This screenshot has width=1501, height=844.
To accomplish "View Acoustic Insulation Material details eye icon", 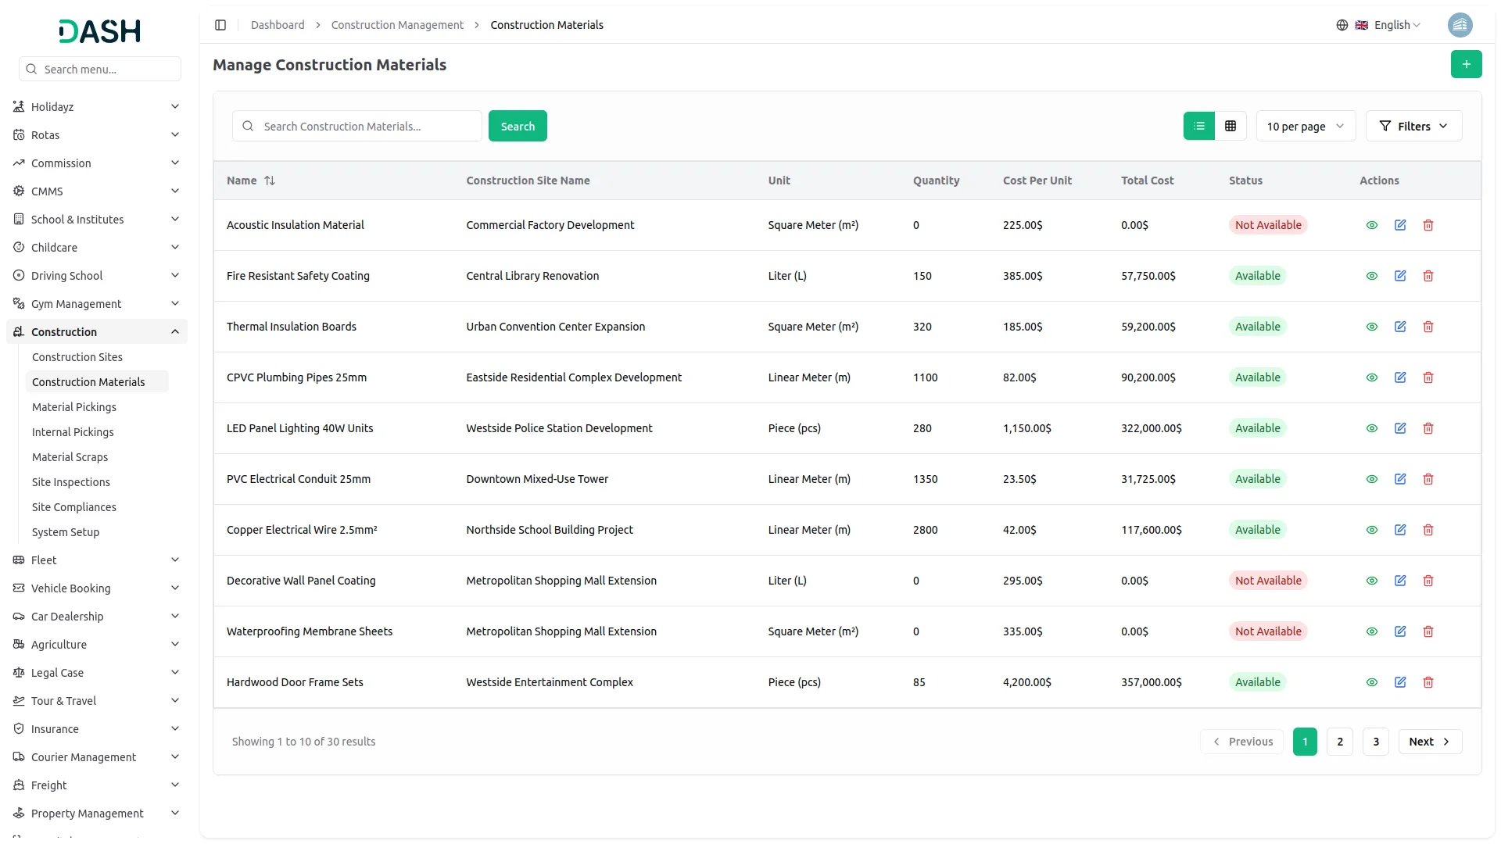I will [1371, 225].
